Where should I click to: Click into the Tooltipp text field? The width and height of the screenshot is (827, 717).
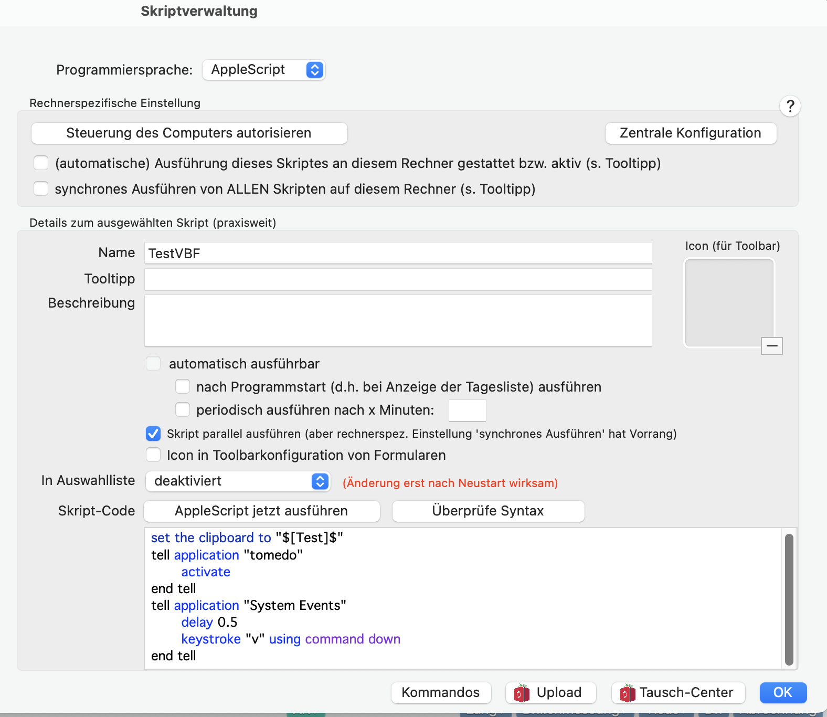[x=398, y=279]
